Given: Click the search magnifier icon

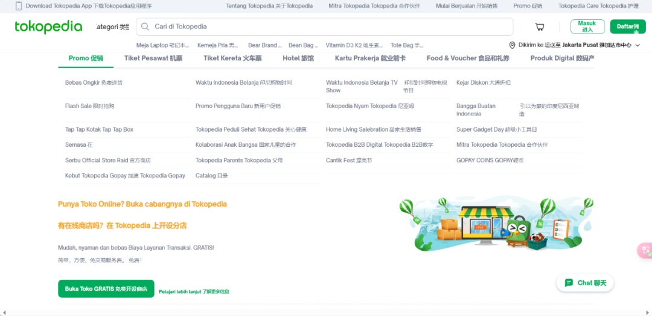Looking at the screenshot, I should click(x=145, y=27).
